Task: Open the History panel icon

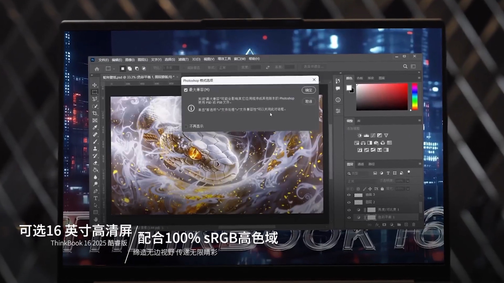Action: click(338, 81)
